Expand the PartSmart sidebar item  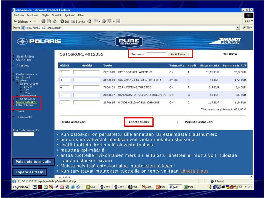pyautogui.click(x=14, y=77)
